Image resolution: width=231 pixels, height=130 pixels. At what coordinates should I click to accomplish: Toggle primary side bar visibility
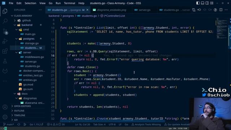[198, 3]
